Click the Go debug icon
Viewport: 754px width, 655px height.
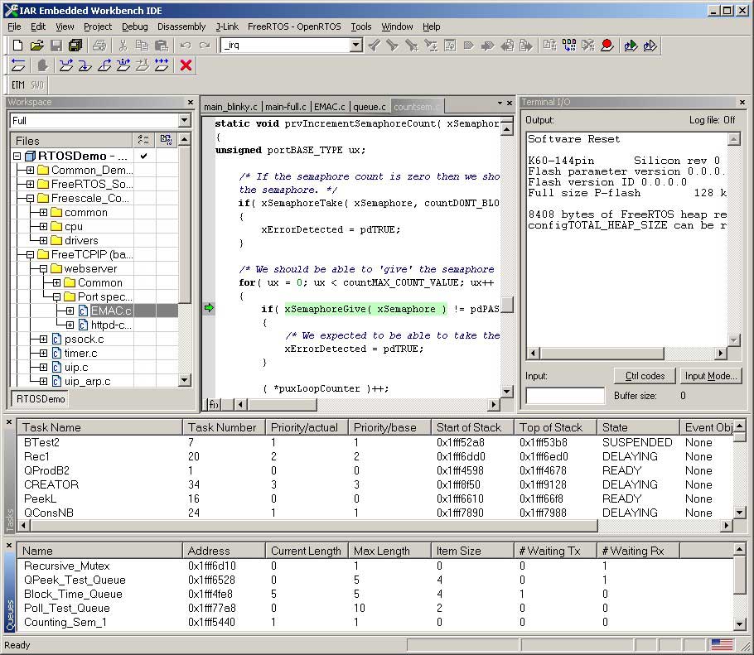pos(162,65)
